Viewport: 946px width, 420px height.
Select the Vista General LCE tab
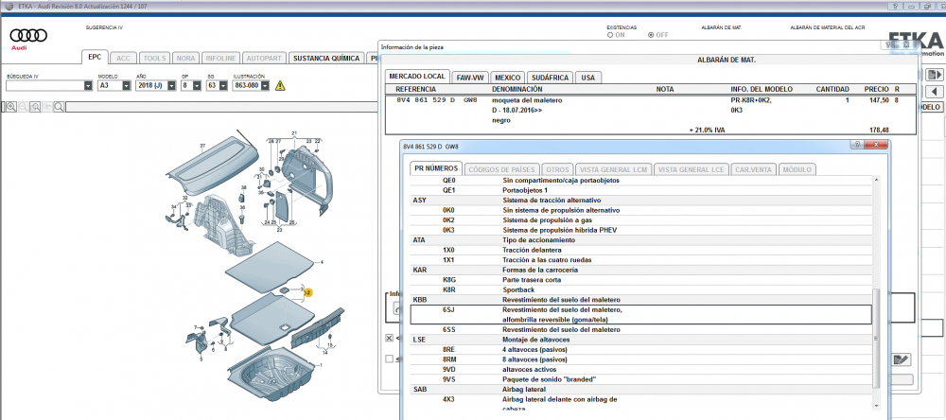point(692,169)
